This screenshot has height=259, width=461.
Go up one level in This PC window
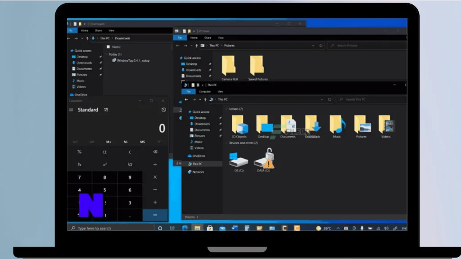tap(205, 99)
